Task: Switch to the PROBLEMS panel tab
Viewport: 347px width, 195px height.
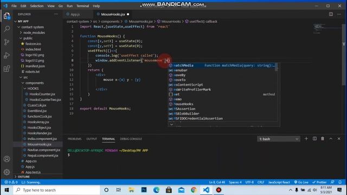Action: (75, 139)
